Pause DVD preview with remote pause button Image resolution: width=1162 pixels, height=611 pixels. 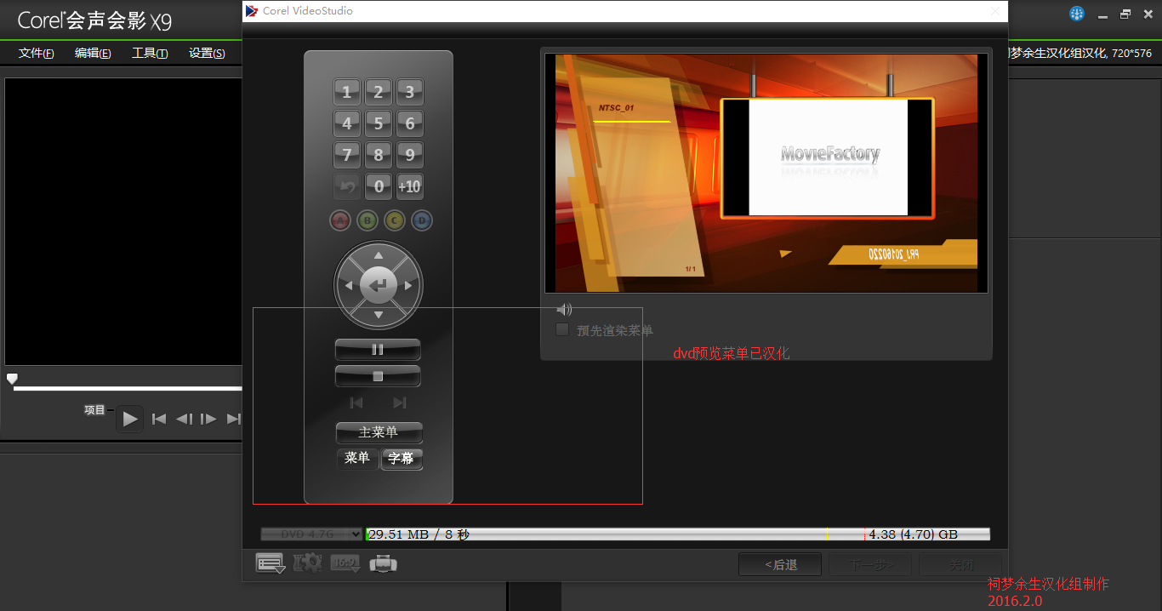coord(379,350)
